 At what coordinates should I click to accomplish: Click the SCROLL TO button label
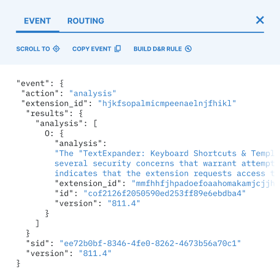pyautogui.click(x=33, y=49)
